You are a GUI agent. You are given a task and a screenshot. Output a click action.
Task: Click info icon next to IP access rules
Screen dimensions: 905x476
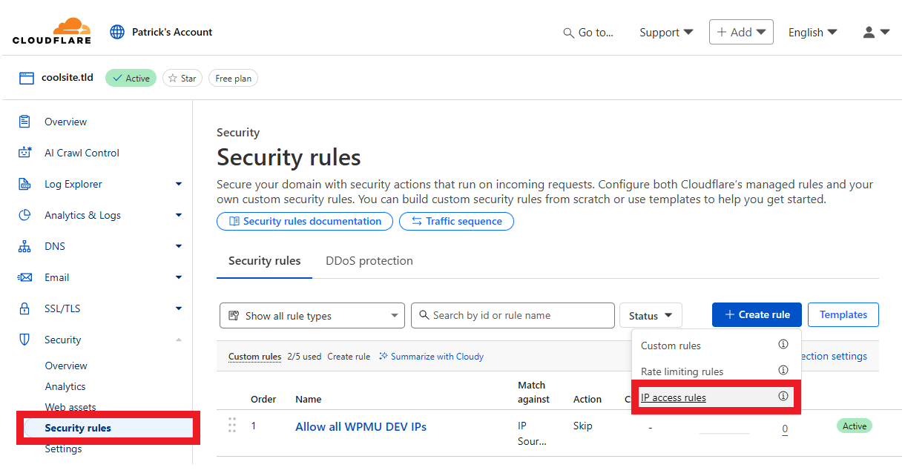(783, 397)
